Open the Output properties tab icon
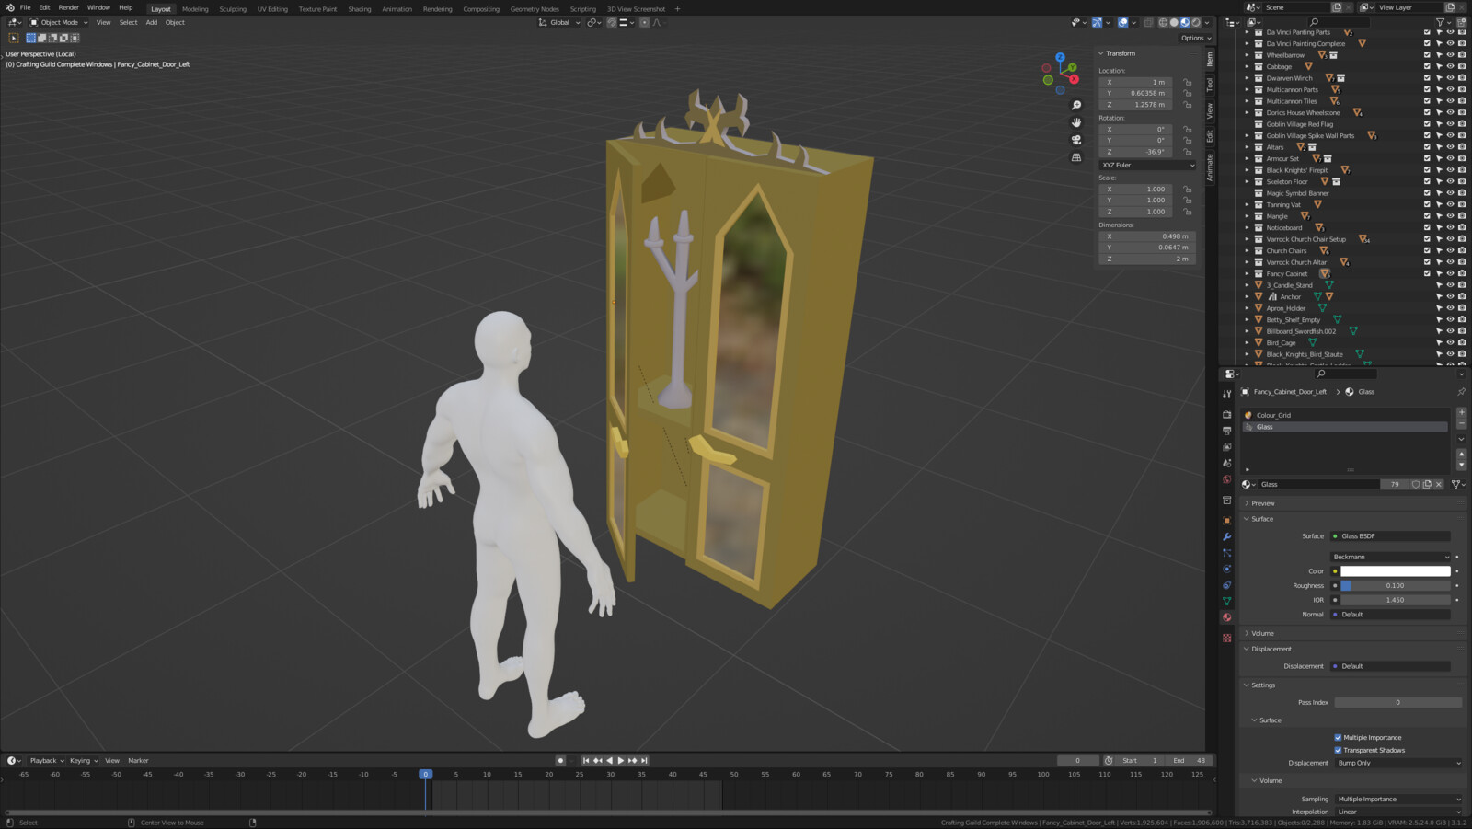This screenshot has height=829, width=1472. coord(1226,431)
